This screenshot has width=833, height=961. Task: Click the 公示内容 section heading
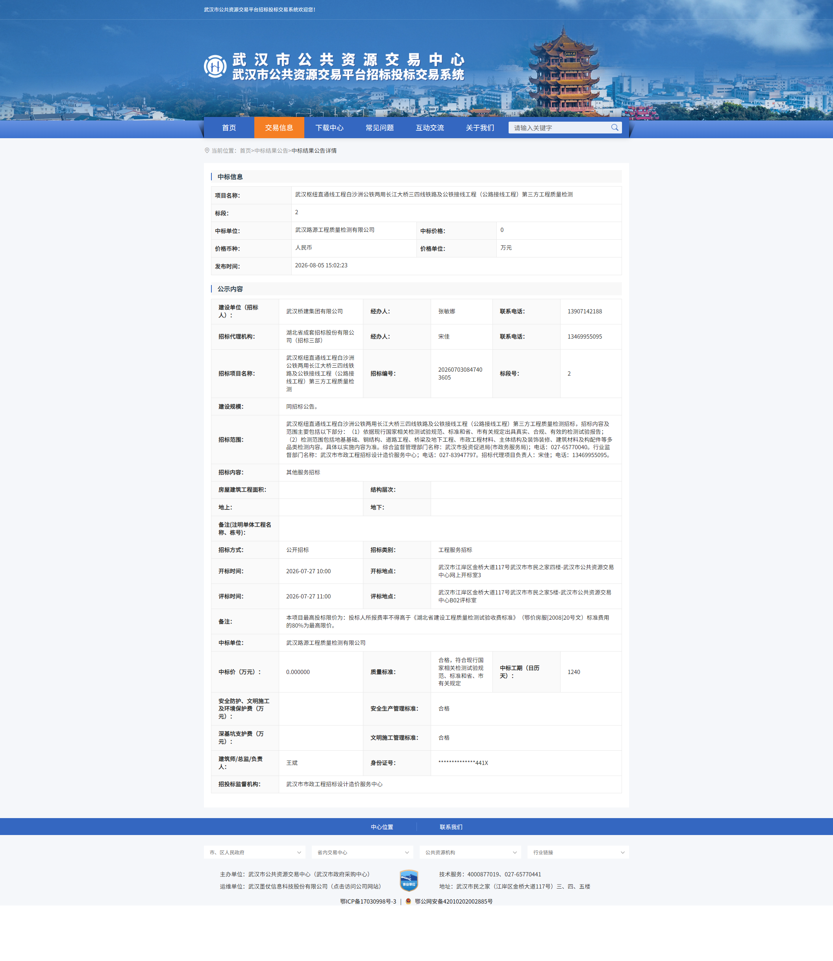pos(230,289)
